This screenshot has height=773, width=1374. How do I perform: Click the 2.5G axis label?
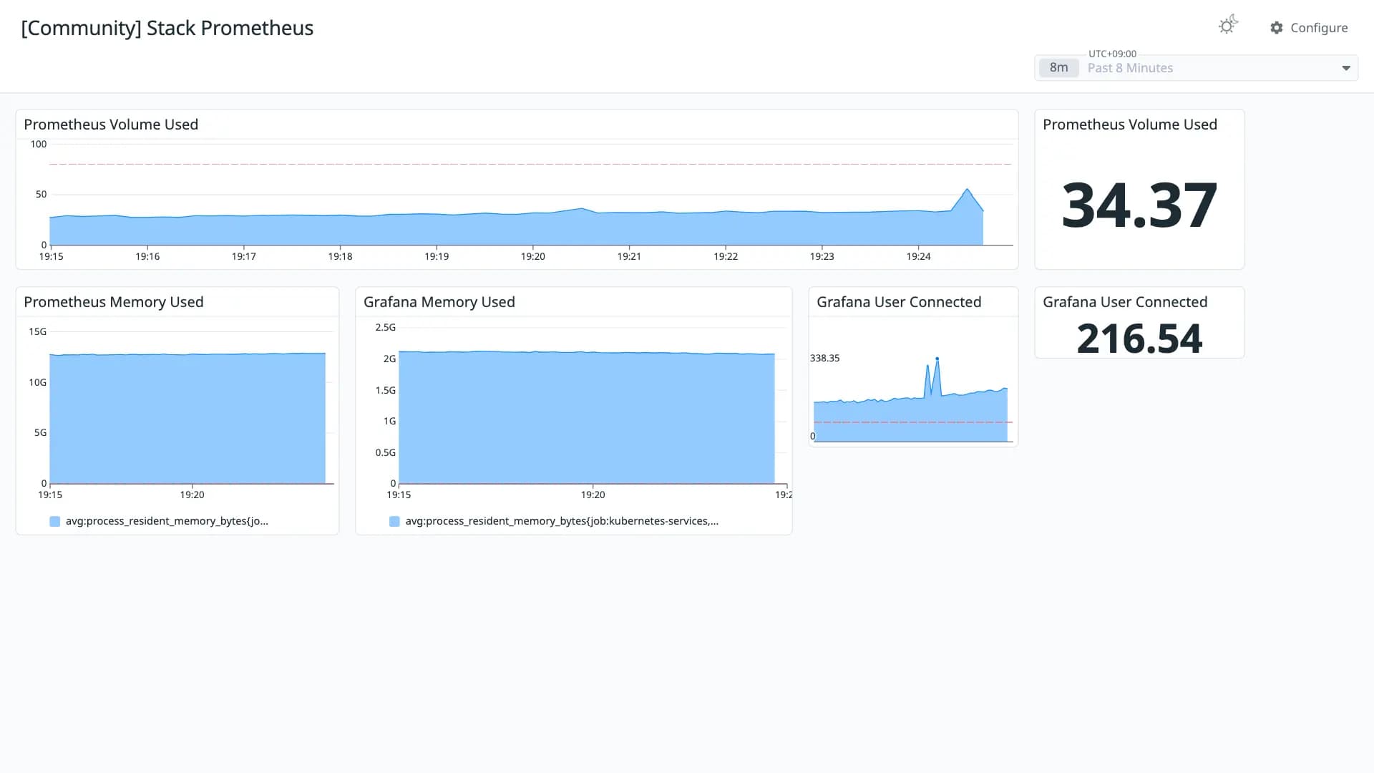tap(385, 327)
